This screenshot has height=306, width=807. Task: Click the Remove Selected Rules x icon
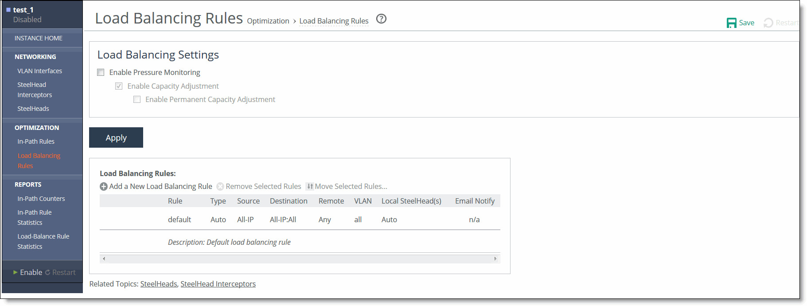click(x=220, y=187)
